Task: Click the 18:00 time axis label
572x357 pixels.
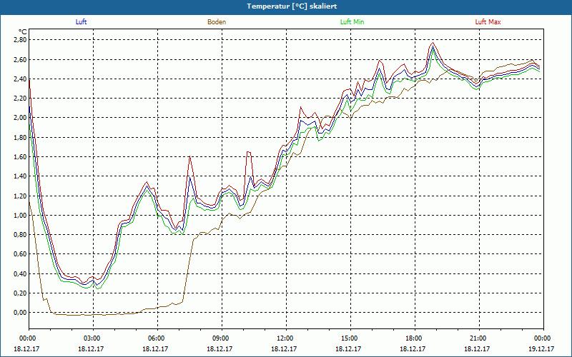Action: 415,338
